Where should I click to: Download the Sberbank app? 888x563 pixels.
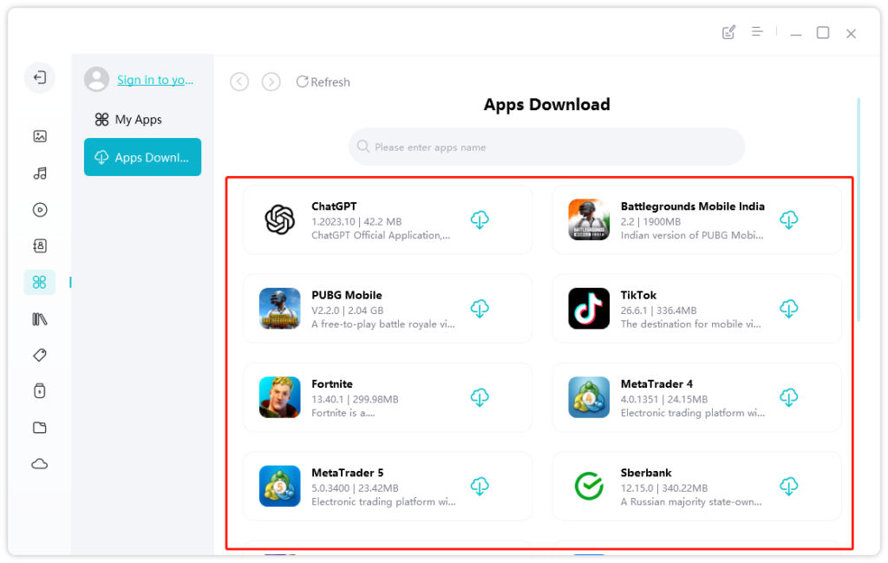[788, 486]
